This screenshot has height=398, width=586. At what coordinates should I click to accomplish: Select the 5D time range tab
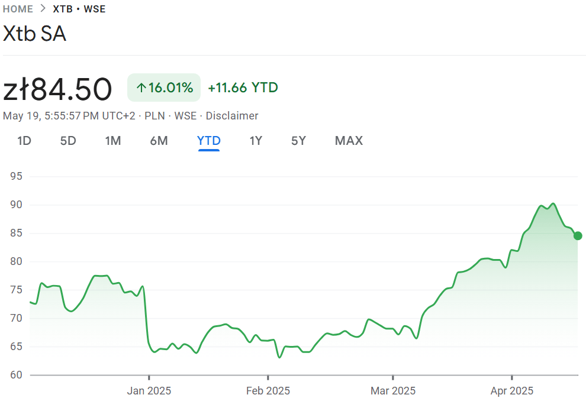pyautogui.click(x=68, y=141)
